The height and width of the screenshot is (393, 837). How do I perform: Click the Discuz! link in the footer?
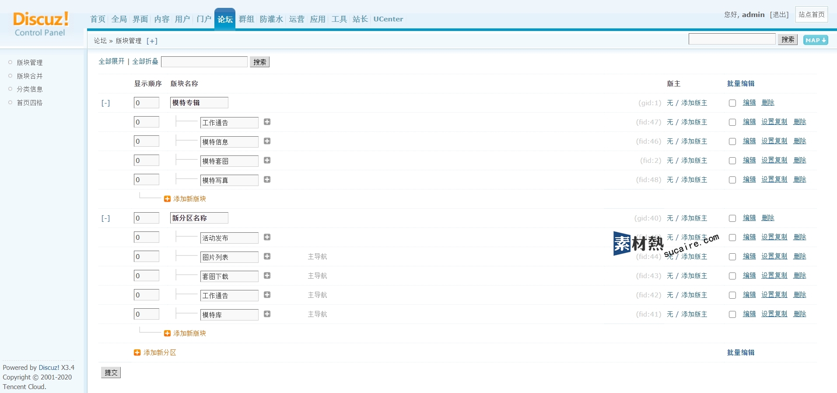[49, 368]
